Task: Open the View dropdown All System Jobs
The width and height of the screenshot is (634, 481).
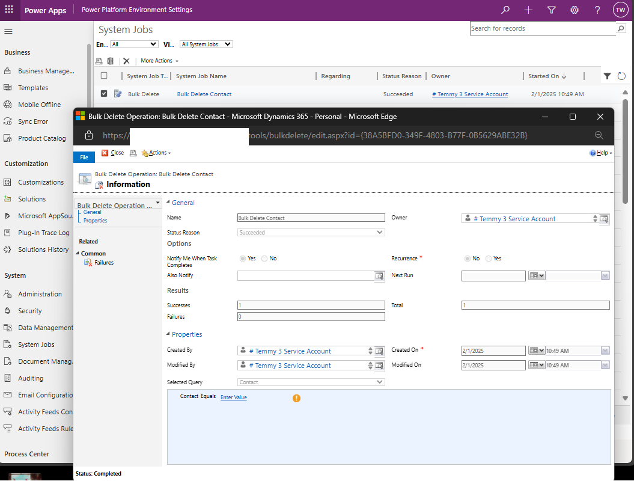Action: [x=206, y=44]
